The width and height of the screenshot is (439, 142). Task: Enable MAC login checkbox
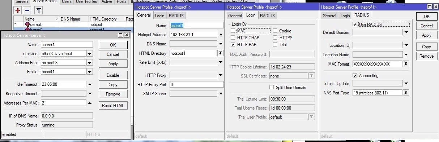pos(233,31)
